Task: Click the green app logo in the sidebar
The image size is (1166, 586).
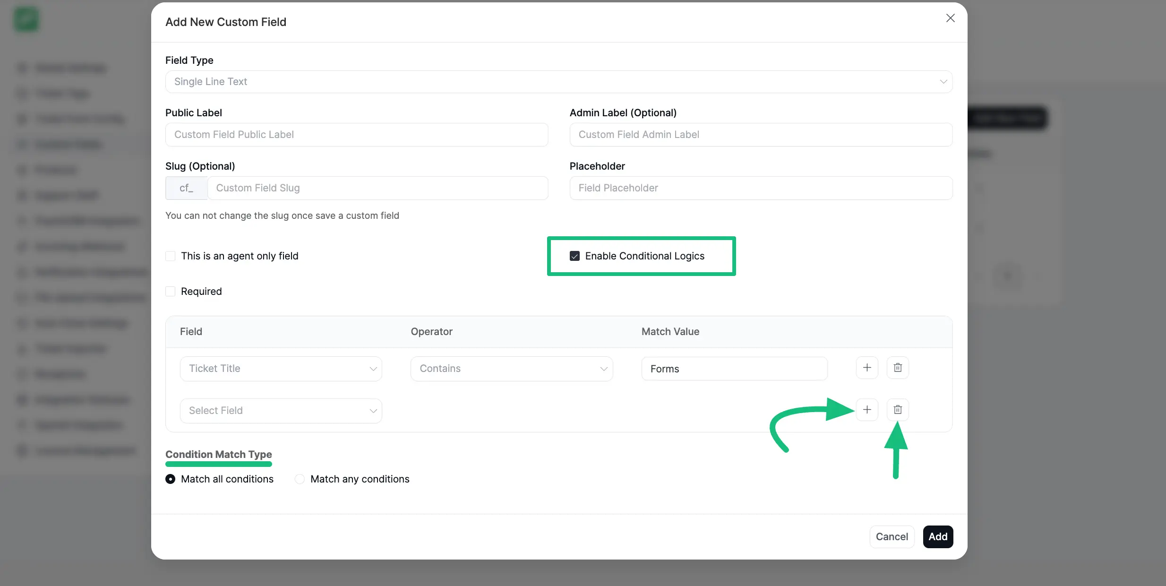Action: 26,19
